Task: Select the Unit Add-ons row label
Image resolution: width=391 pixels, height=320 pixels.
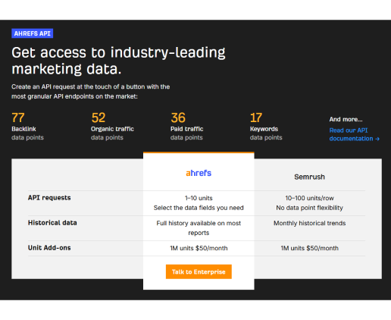Action: click(49, 248)
